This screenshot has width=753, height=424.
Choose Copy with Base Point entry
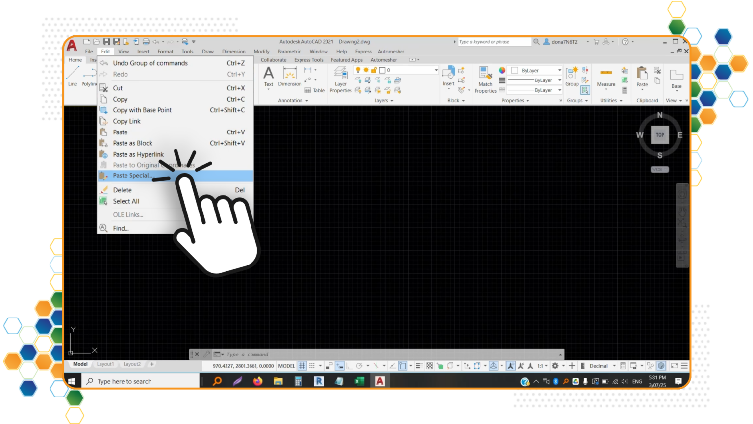176,110
